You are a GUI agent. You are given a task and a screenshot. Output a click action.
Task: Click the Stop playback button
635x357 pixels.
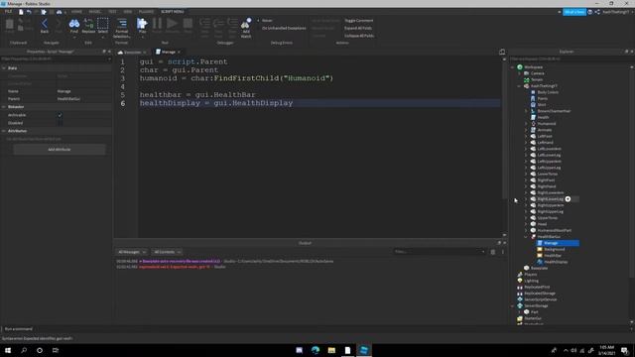pyautogui.click(x=188, y=24)
